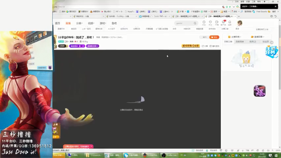This screenshot has width=281, height=158.
Task: Click the taskbar action center icon
Action: pyautogui.click(x=270, y=155)
